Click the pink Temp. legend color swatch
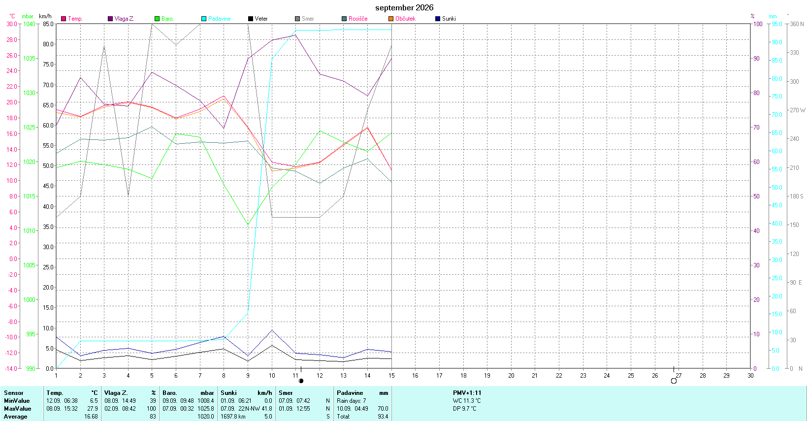Image resolution: width=807 pixels, height=421 pixels. click(x=64, y=19)
